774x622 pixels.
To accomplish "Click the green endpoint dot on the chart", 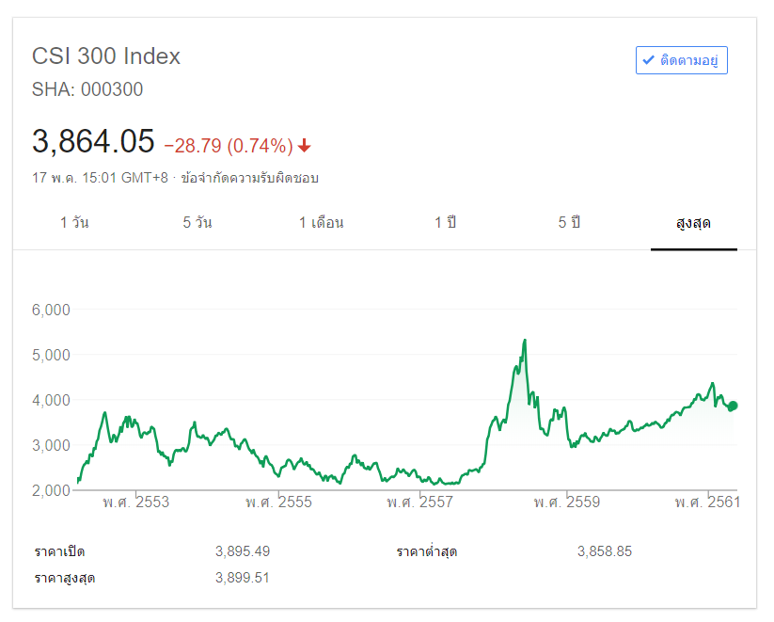I will coord(733,406).
